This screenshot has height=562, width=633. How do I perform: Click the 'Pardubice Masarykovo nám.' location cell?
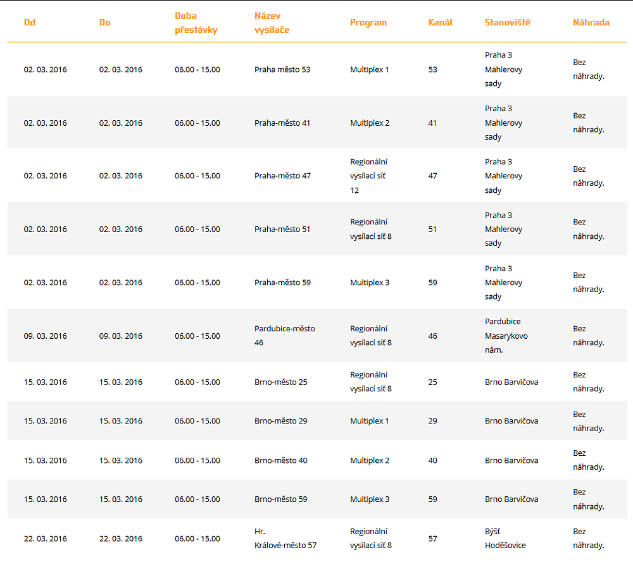pyautogui.click(x=506, y=336)
